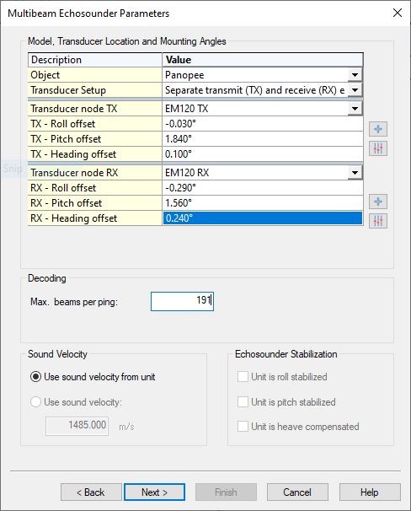Click the Cancel button
Viewport: 411px width, 511px height.
pos(297,492)
